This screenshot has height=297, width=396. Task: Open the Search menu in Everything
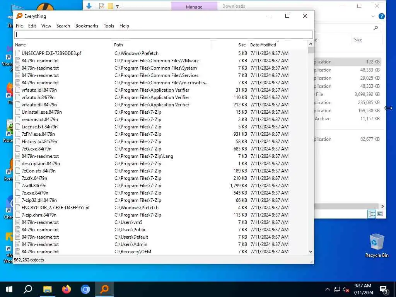point(63,26)
